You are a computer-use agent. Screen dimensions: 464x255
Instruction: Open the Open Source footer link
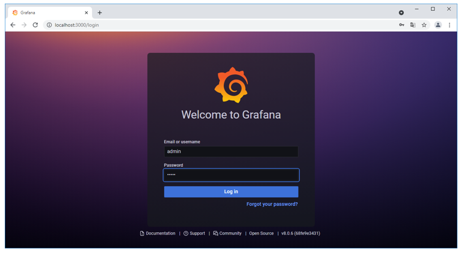(x=261, y=233)
